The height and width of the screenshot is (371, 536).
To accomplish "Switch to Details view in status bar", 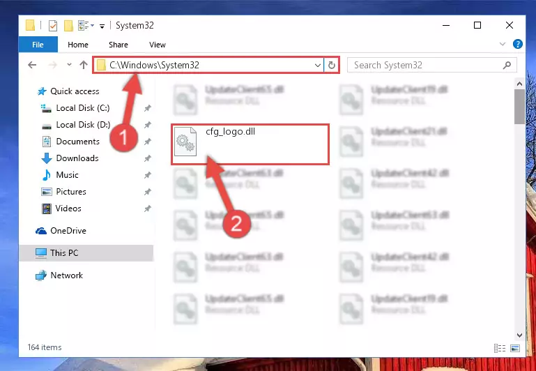I will (500, 348).
